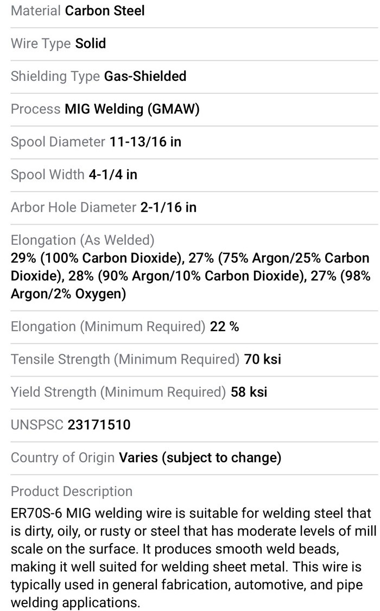Viewport: 380px width, 611px height.
Task: Click the Tensile Strength 70 ksi value
Action: (263, 359)
